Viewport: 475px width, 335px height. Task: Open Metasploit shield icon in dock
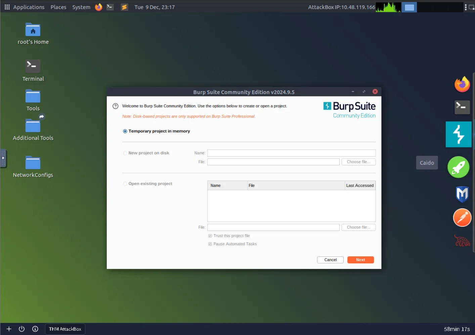point(462,194)
